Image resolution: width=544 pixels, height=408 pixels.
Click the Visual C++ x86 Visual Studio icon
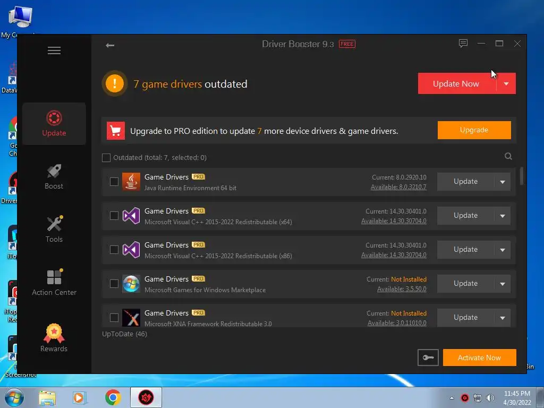(x=131, y=250)
